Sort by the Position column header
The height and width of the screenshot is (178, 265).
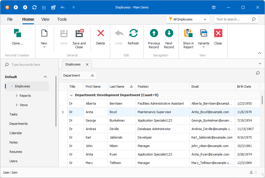click(x=162, y=87)
